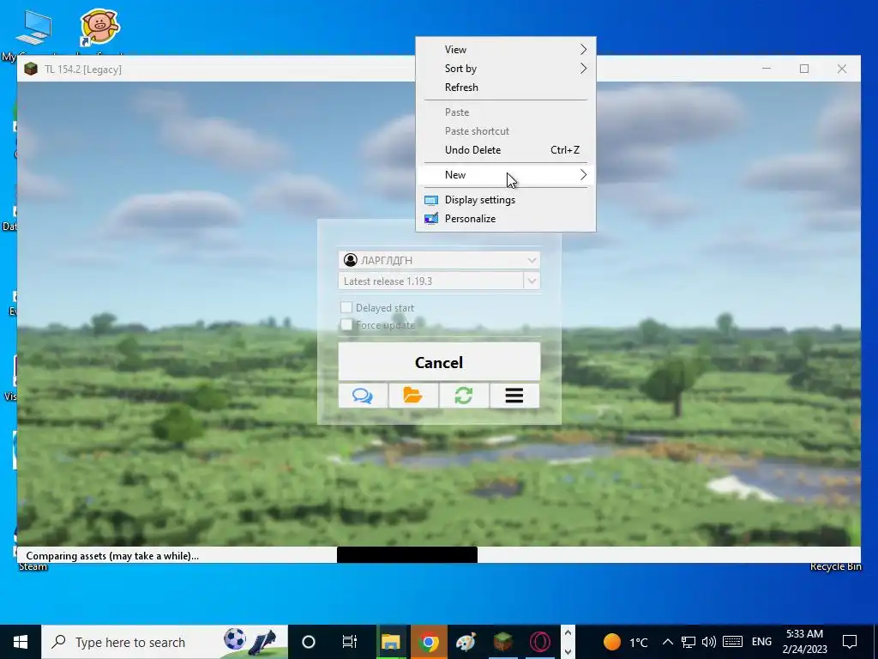The width and height of the screenshot is (878, 659).
Task: Open Display settings from context menu
Action: click(506, 200)
